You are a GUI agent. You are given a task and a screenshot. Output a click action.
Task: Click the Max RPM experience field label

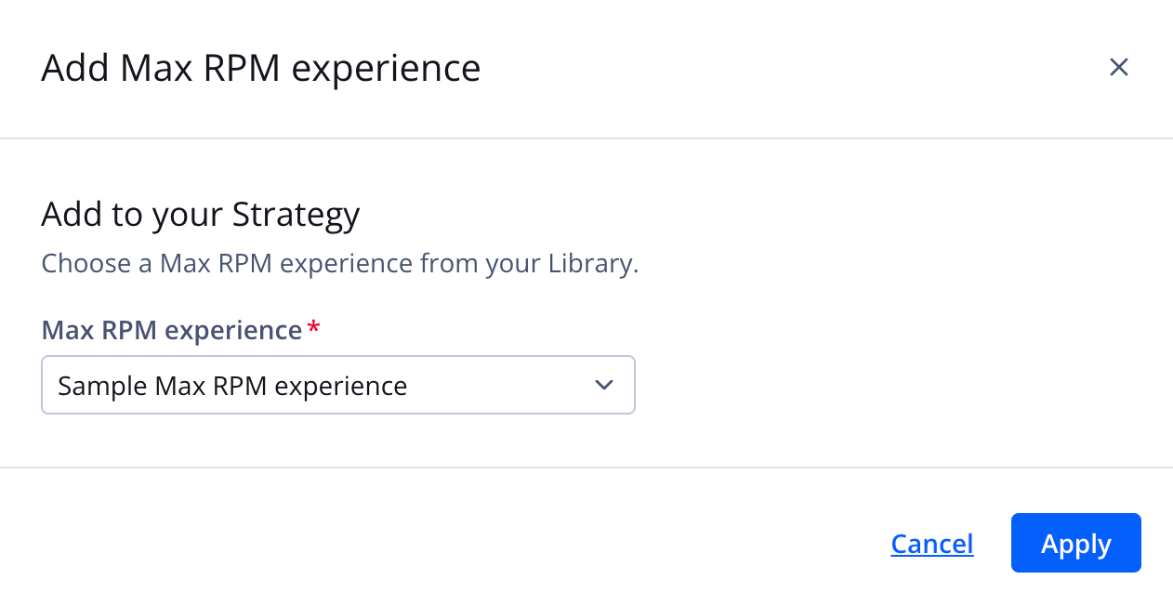click(x=171, y=329)
